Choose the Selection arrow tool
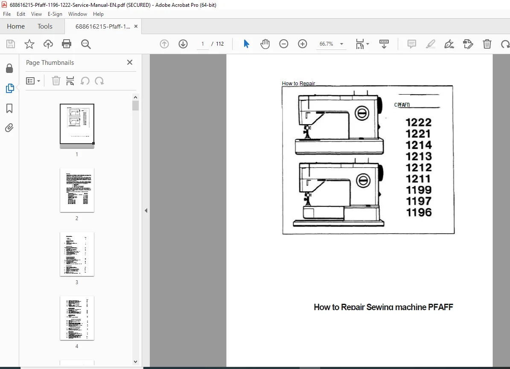Viewport: 510px width, 369px height. coord(246,44)
